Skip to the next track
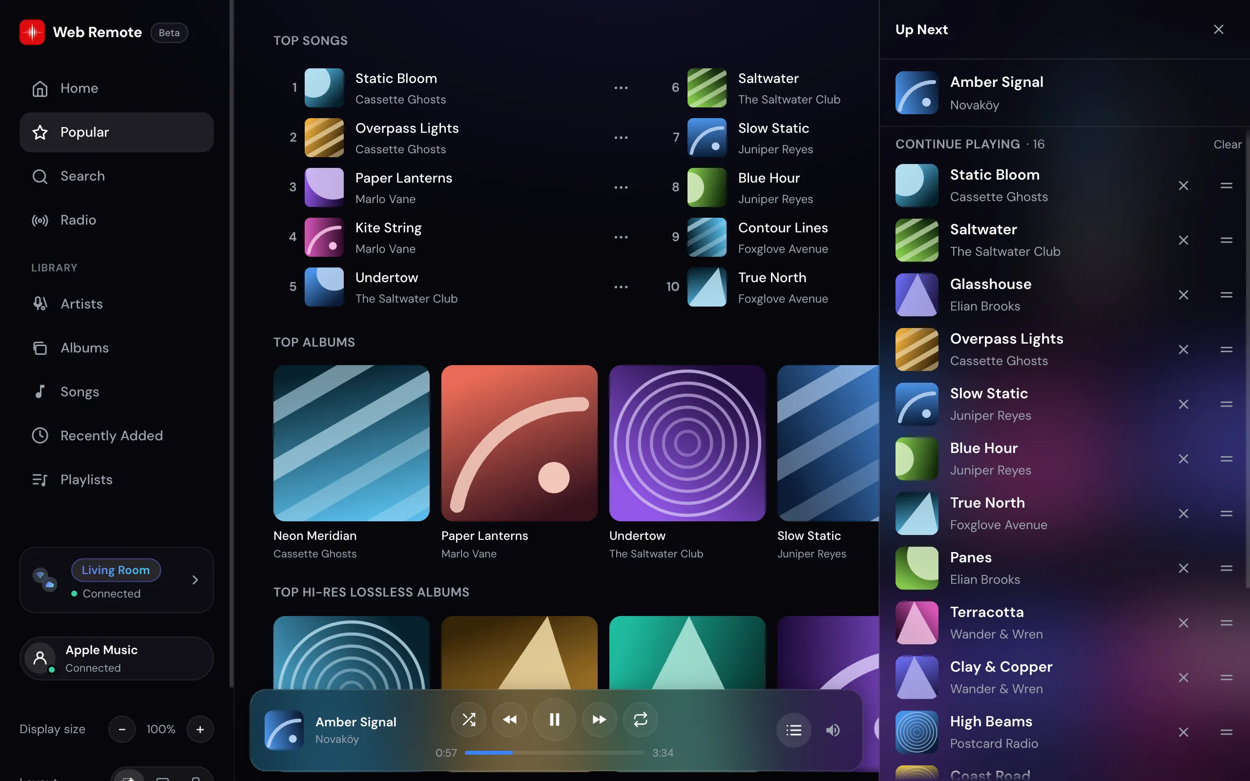The image size is (1250, 781). (x=599, y=719)
